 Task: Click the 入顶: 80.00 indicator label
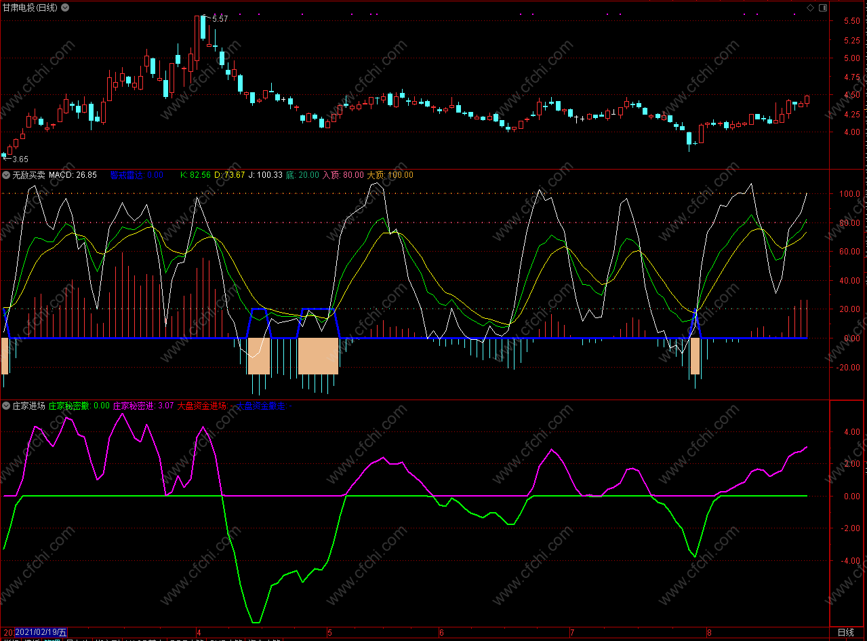click(343, 175)
